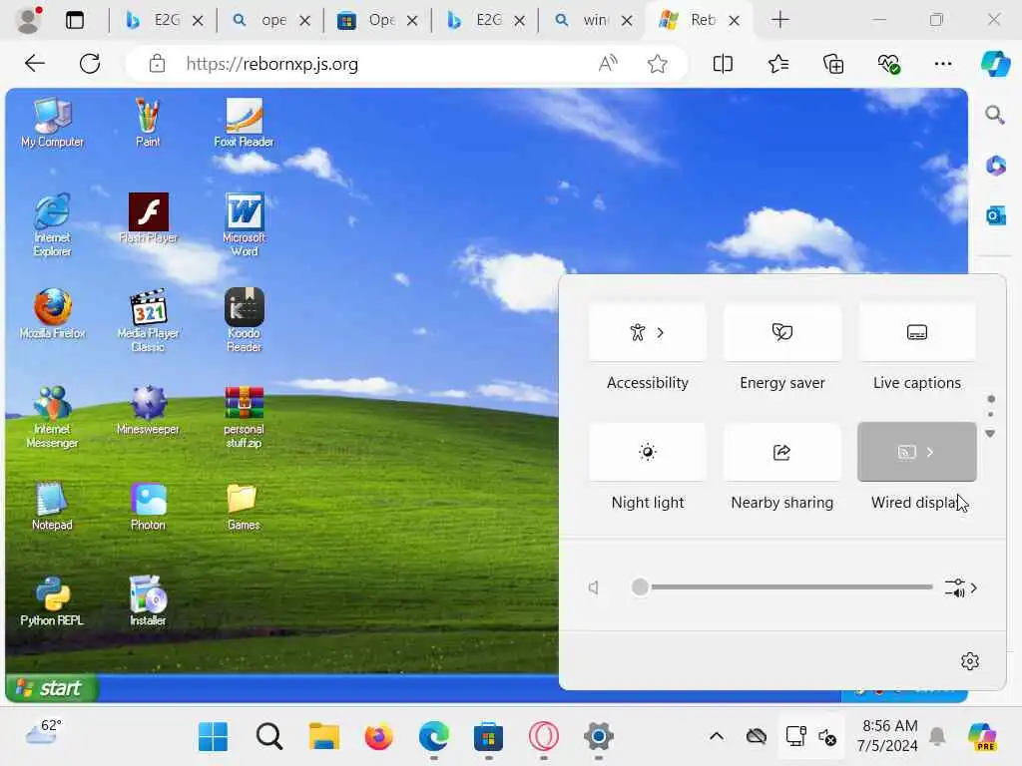
Task: Open clock showing 8:56 AM
Action: [887, 735]
